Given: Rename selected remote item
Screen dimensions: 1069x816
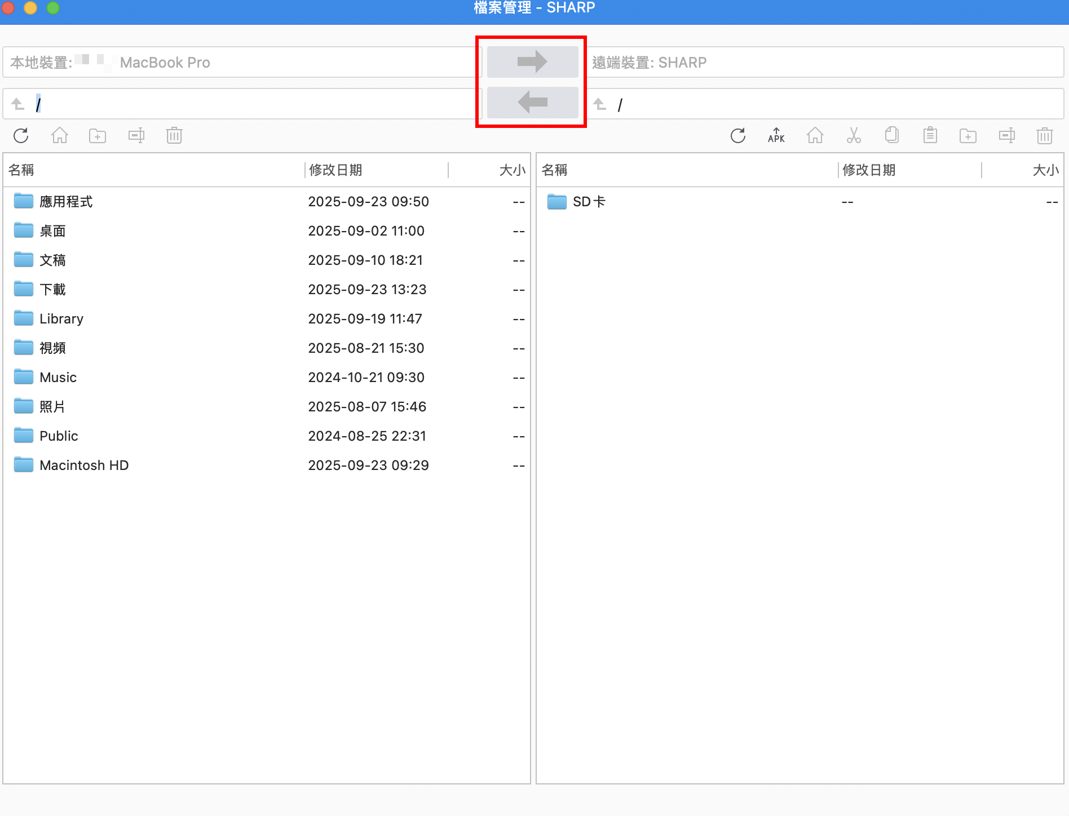Looking at the screenshot, I should (x=1007, y=136).
